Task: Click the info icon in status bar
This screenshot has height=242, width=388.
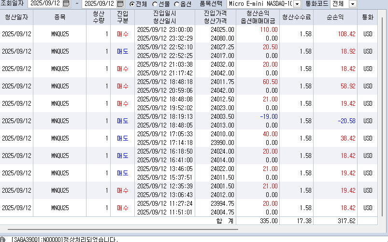Action: pyautogui.click(x=3, y=240)
